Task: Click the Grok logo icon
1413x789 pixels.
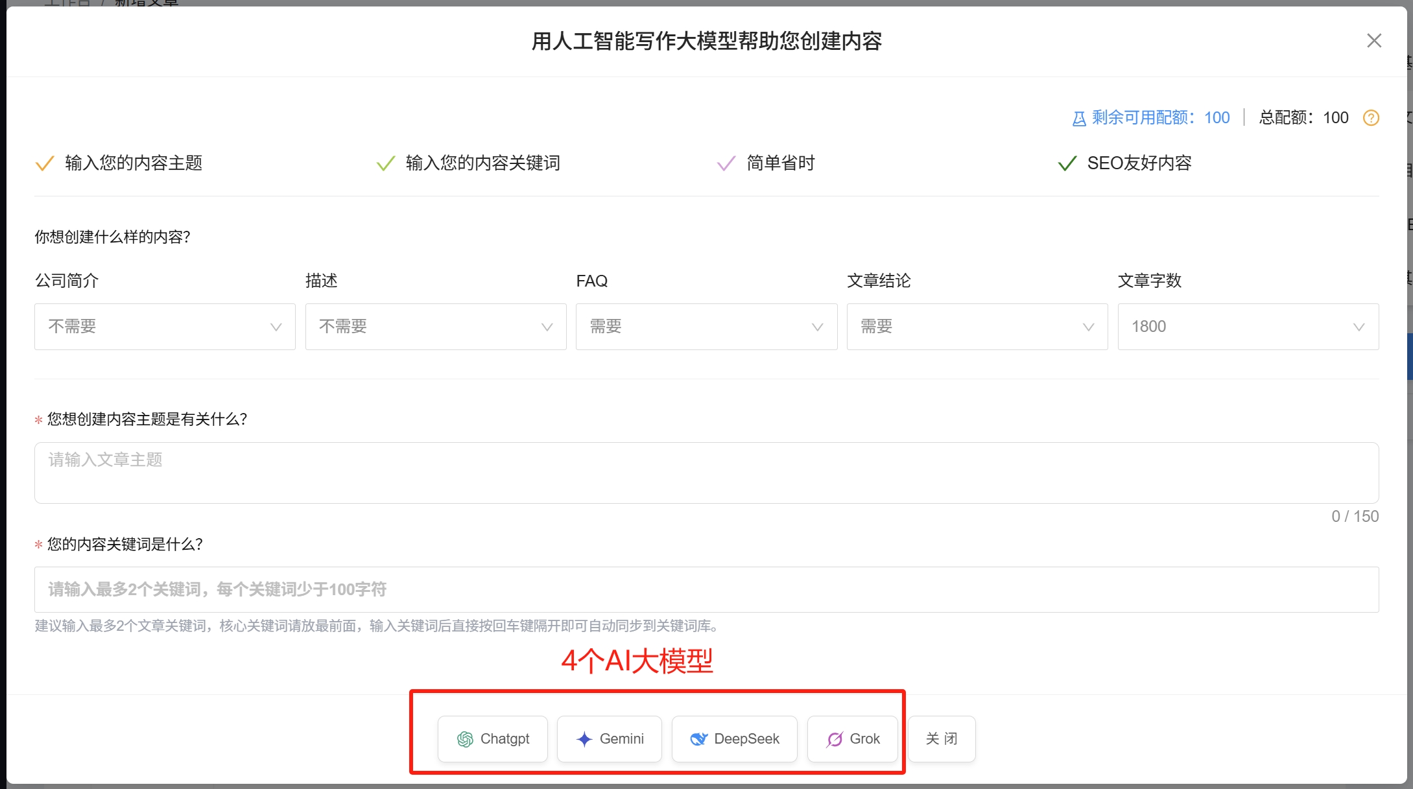Action: point(835,739)
